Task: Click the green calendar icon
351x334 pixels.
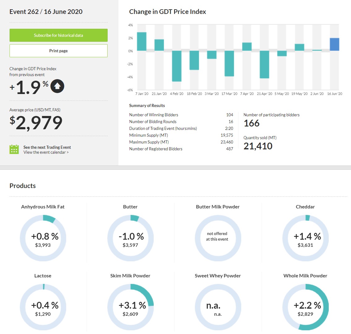Action: click(x=14, y=149)
